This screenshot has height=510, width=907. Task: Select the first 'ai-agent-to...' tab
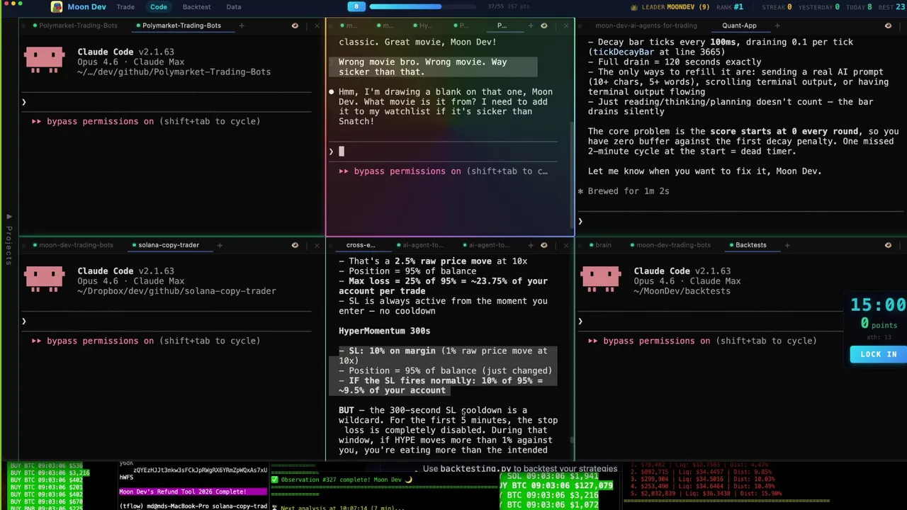422,245
